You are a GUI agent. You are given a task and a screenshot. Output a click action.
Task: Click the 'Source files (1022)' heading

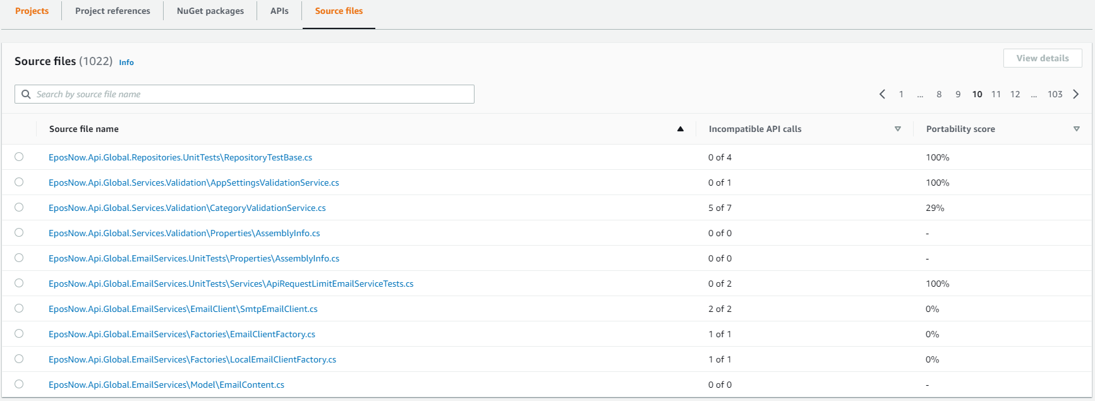63,61
